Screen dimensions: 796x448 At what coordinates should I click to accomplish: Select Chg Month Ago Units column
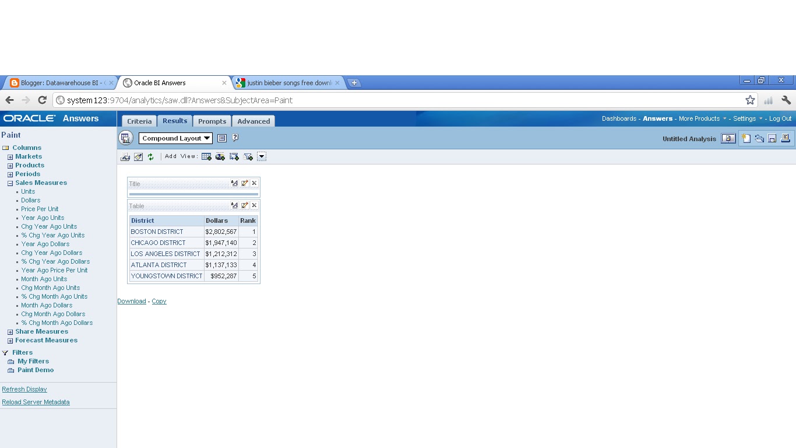click(51, 288)
